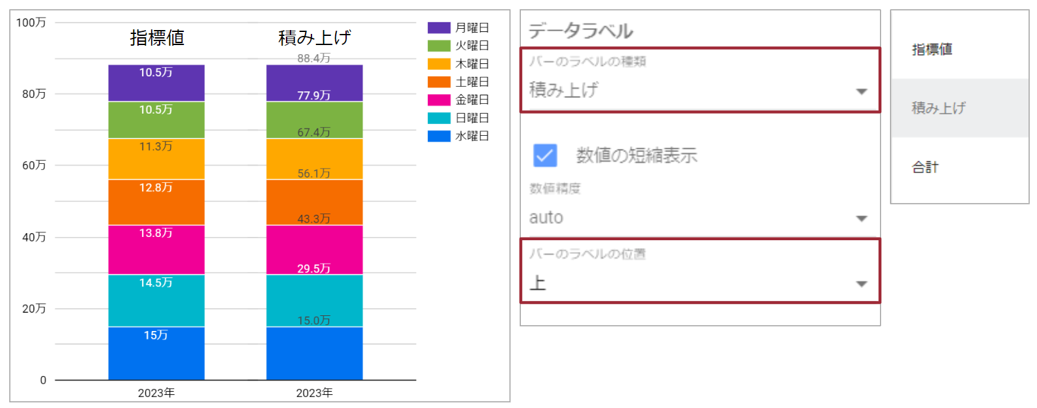Expand the 数値精度 auto dropdown

699,218
